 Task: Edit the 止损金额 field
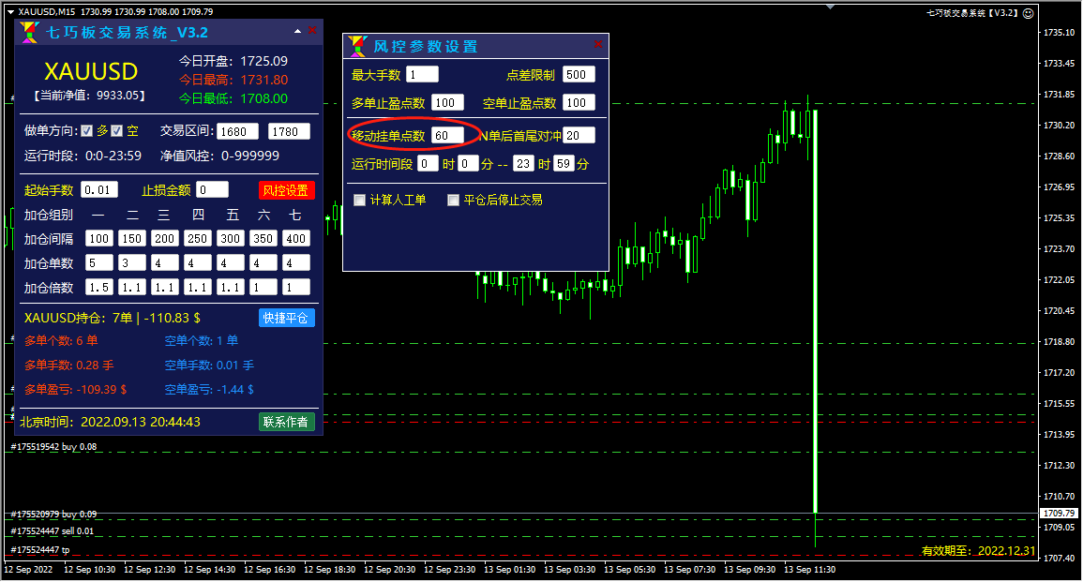[x=213, y=190]
